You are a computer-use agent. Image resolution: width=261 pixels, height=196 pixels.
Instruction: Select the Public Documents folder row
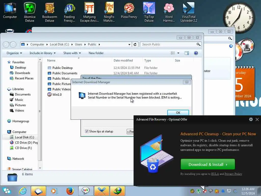point(65,73)
